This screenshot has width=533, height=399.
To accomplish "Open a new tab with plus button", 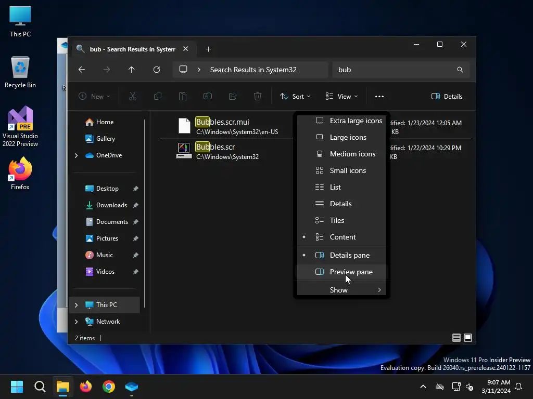I will [208, 49].
